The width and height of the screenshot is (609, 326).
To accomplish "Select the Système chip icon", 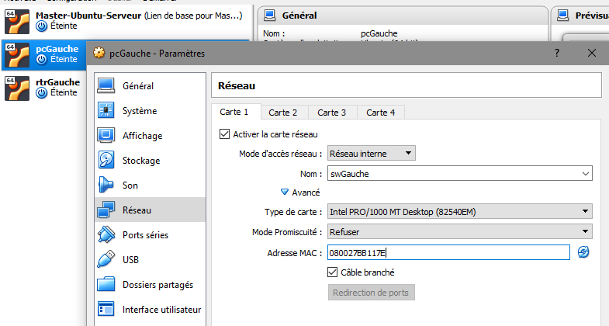I will (x=106, y=111).
